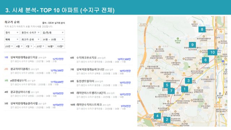This screenshot has width=231, height=130.
Task: Open the 매매 transaction type dropdown
Action: click(x=12, y=39)
